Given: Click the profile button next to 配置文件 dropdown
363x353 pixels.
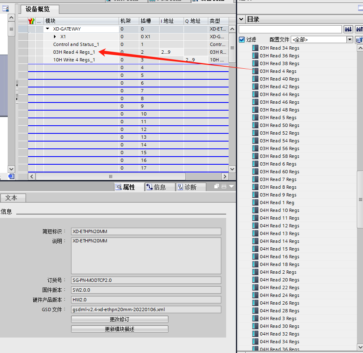Looking at the screenshot, I should [359, 40].
